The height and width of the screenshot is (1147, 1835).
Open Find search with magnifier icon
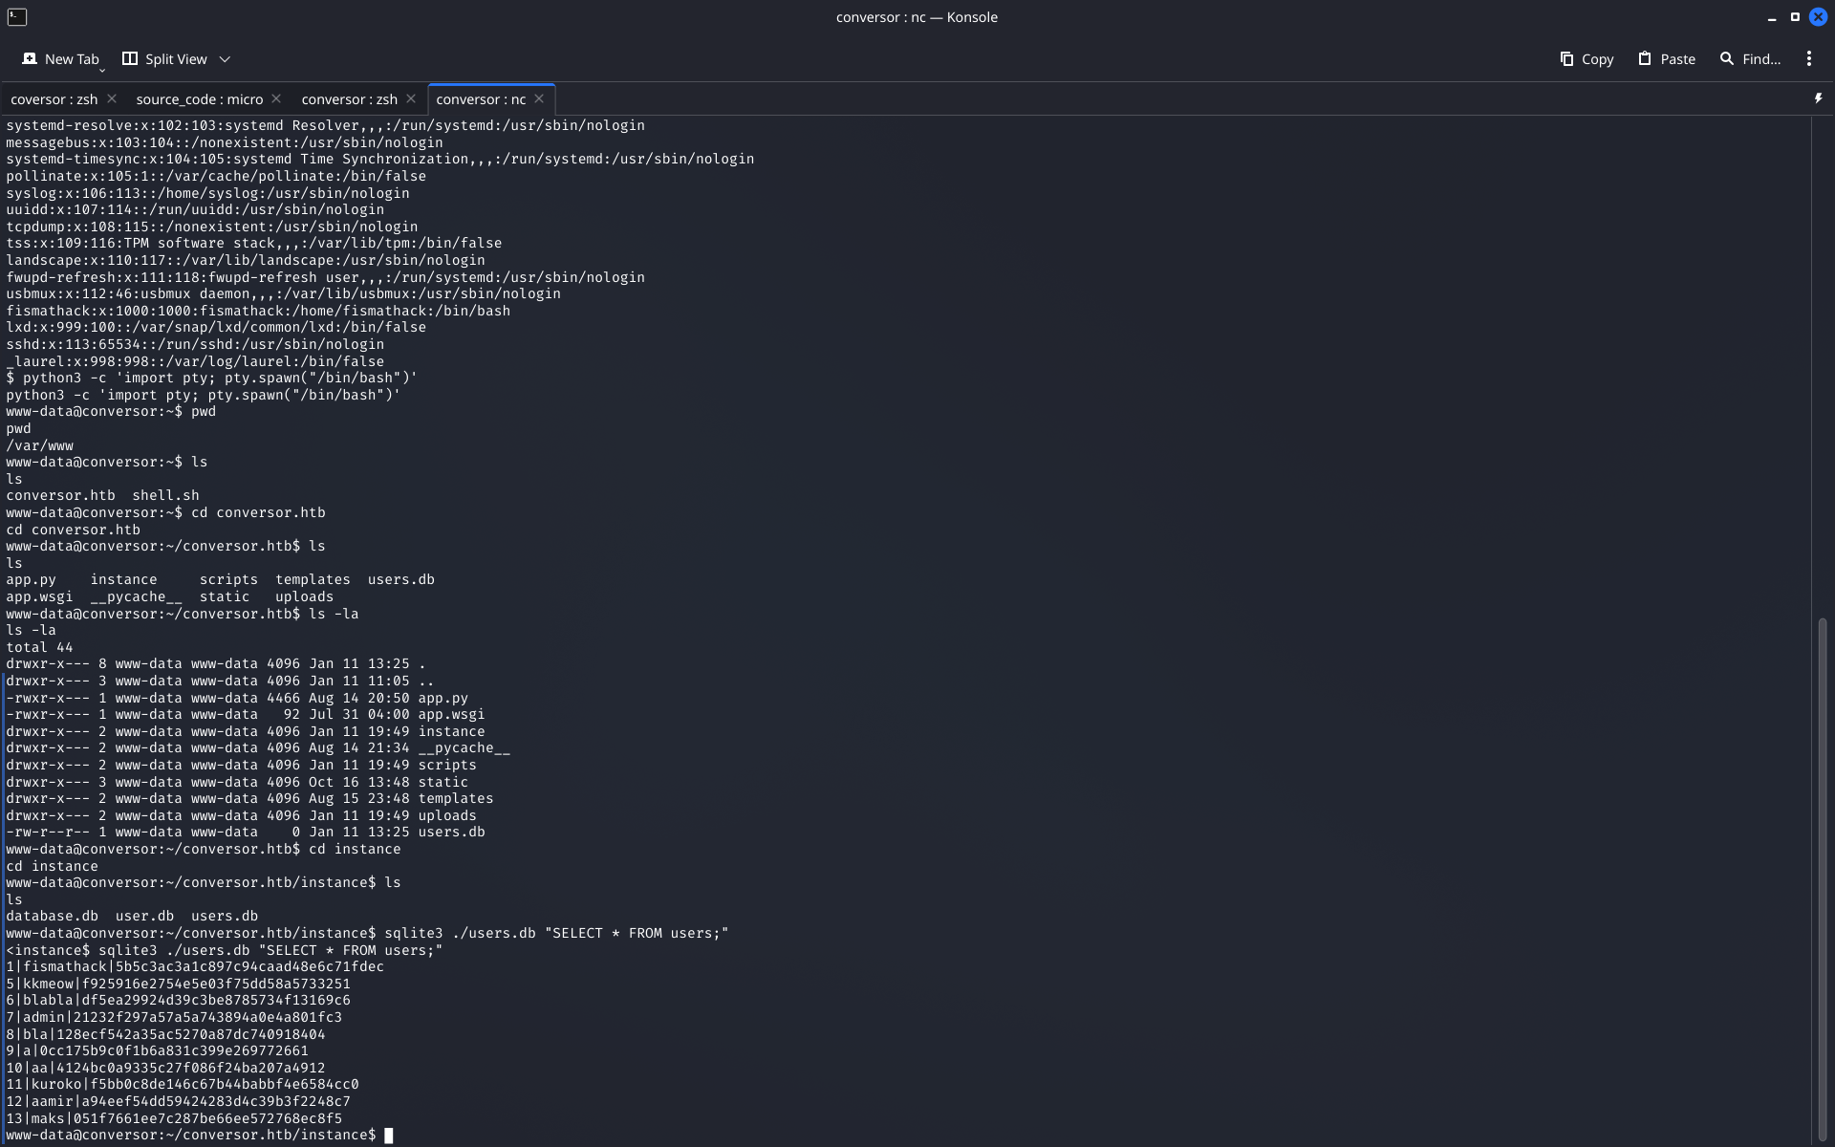click(x=1726, y=59)
